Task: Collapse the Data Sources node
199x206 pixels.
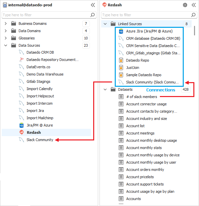Action: click(6, 45)
